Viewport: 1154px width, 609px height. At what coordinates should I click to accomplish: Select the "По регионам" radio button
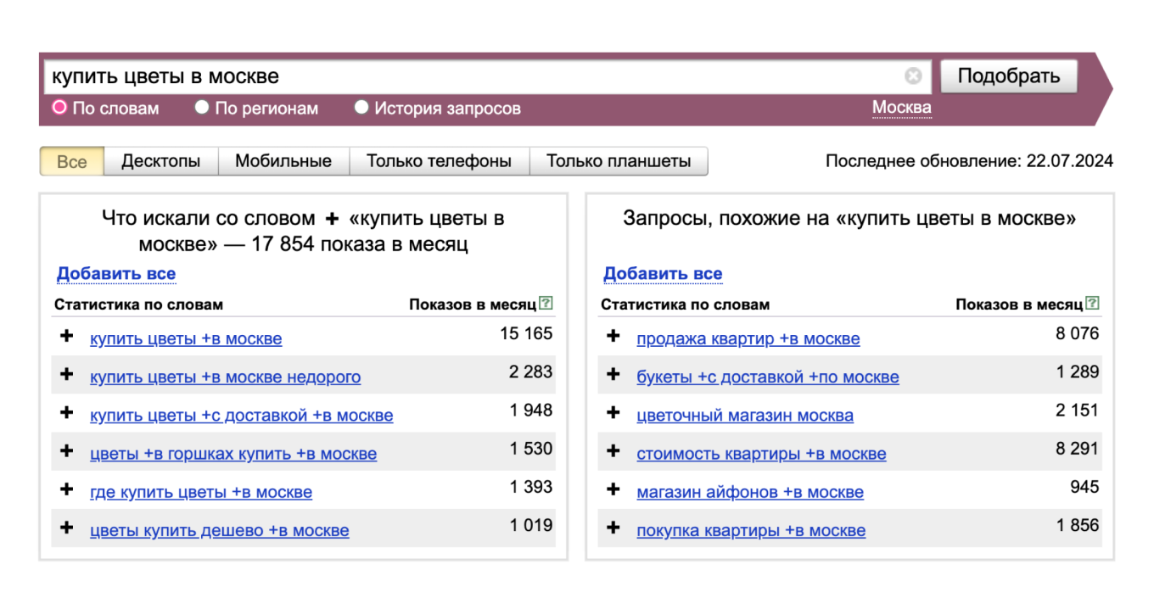coord(202,108)
